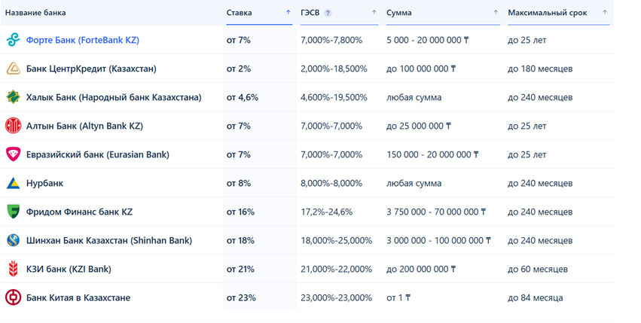Click ГЭСВ value '23,000%-23,000%'
The image size is (641, 323).
(337, 297)
